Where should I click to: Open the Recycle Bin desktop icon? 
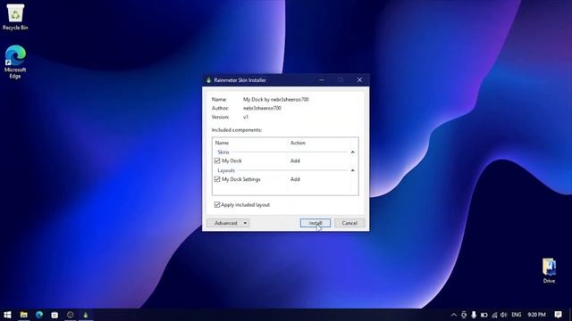pyautogui.click(x=15, y=17)
